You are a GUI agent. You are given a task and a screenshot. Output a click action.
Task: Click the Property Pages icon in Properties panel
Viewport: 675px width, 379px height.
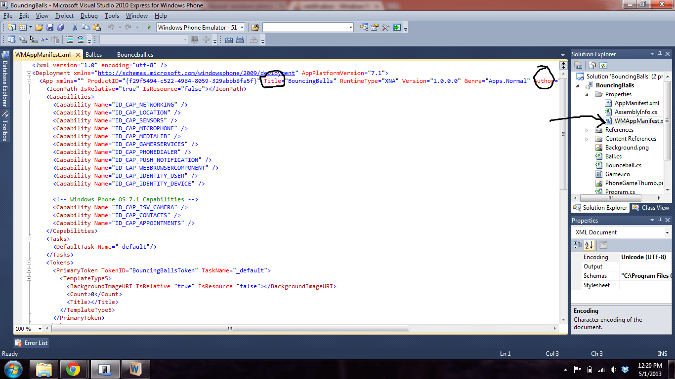603,245
